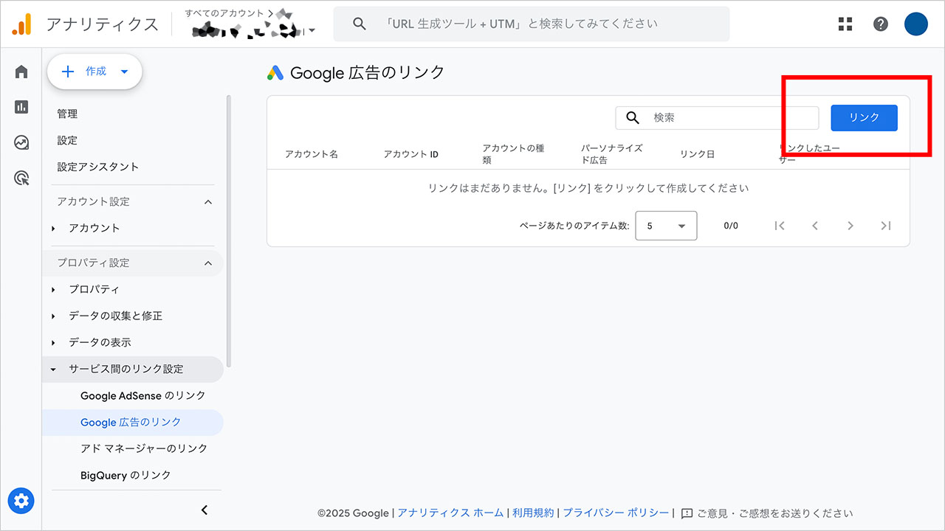Open the Reports section via the bar chart icon
This screenshot has height=531, width=945.
click(21, 106)
